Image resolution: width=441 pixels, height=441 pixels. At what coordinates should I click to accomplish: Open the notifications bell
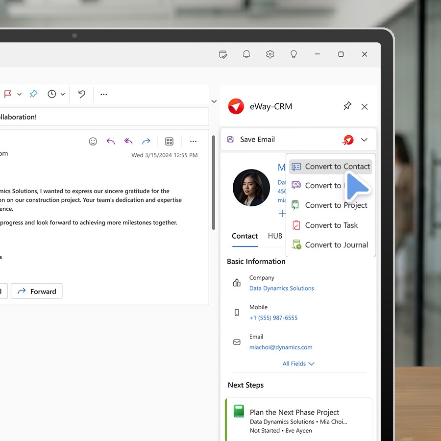(x=246, y=54)
